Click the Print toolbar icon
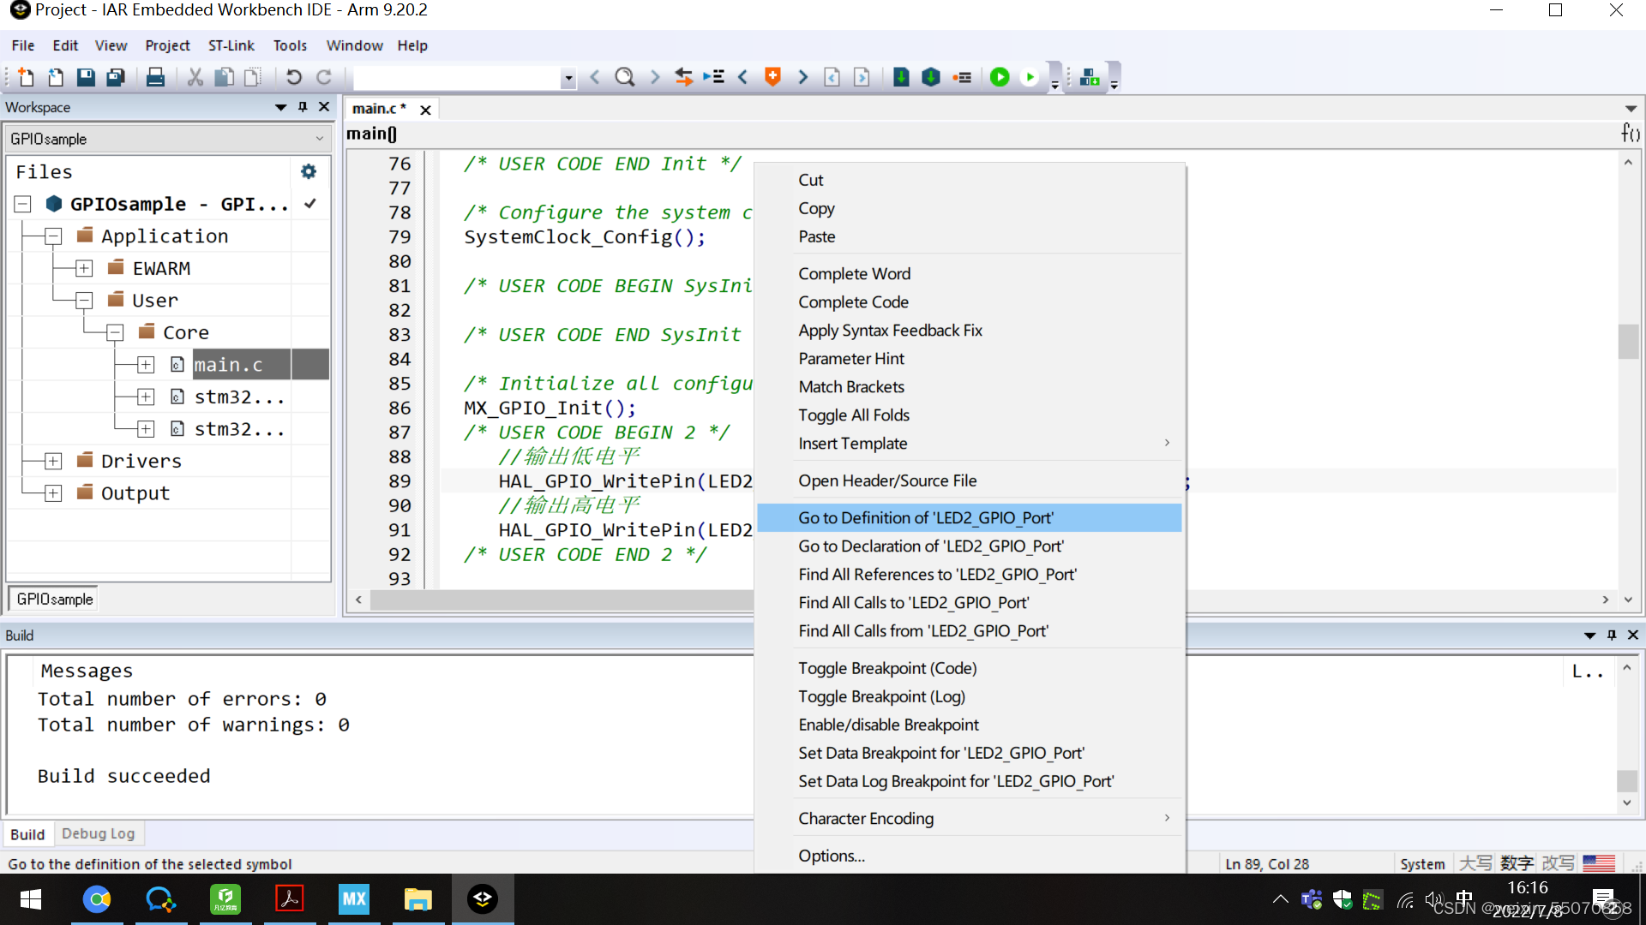The width and height of the screenshot is (1646, 925). 155,78
